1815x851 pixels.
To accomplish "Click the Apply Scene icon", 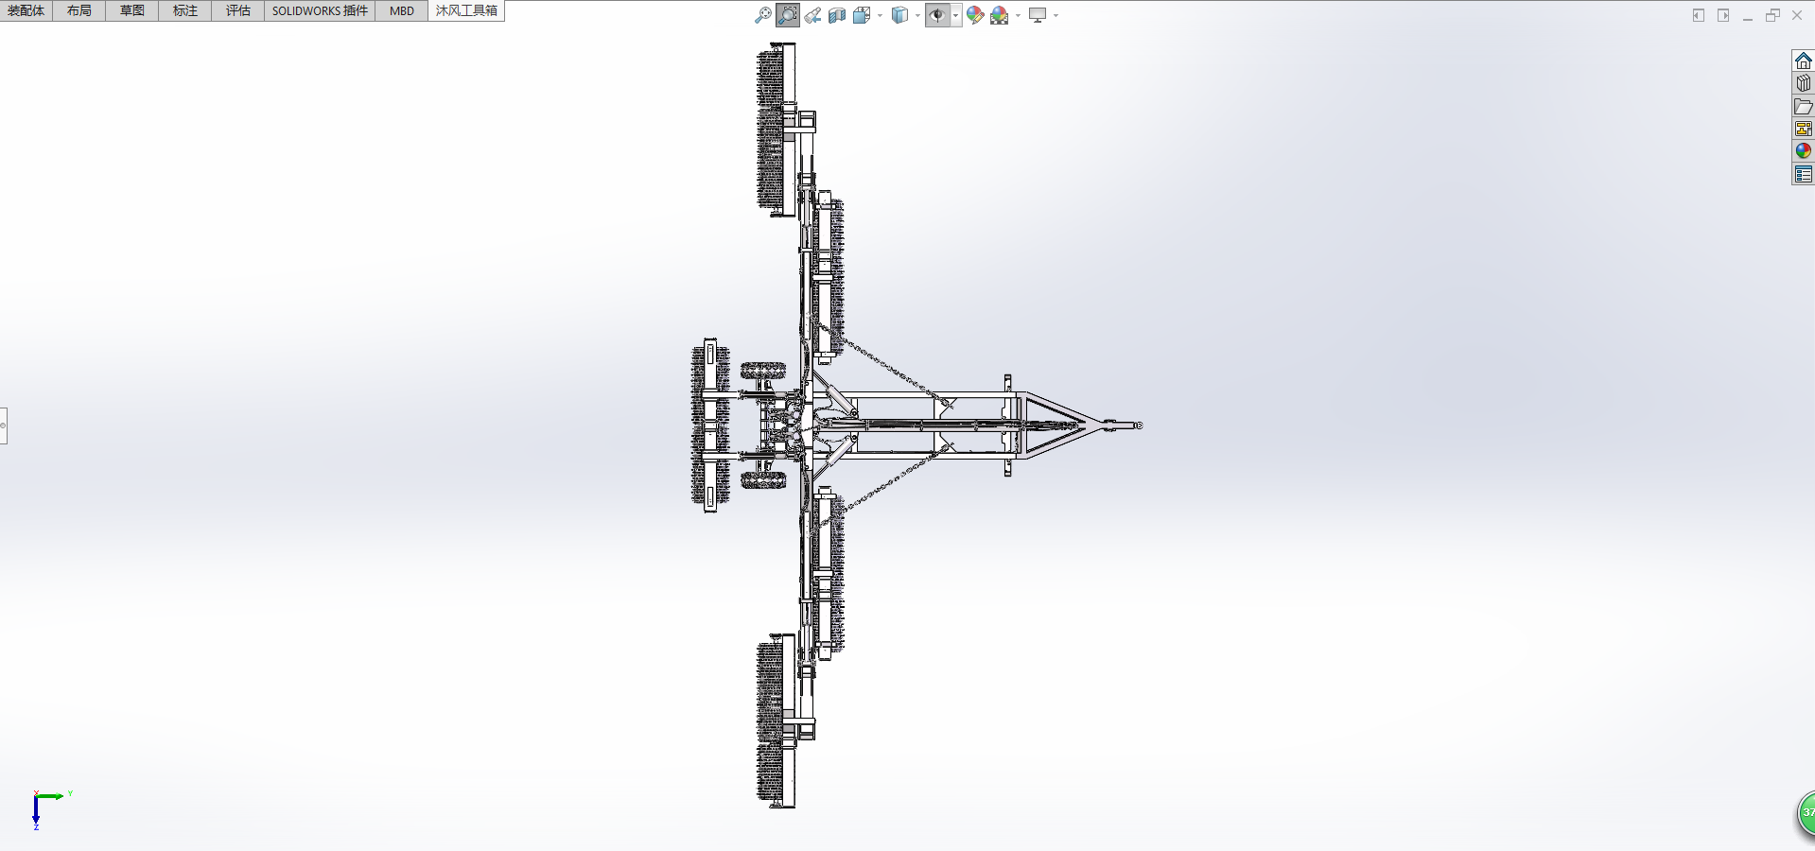I will pos(1000,15).
